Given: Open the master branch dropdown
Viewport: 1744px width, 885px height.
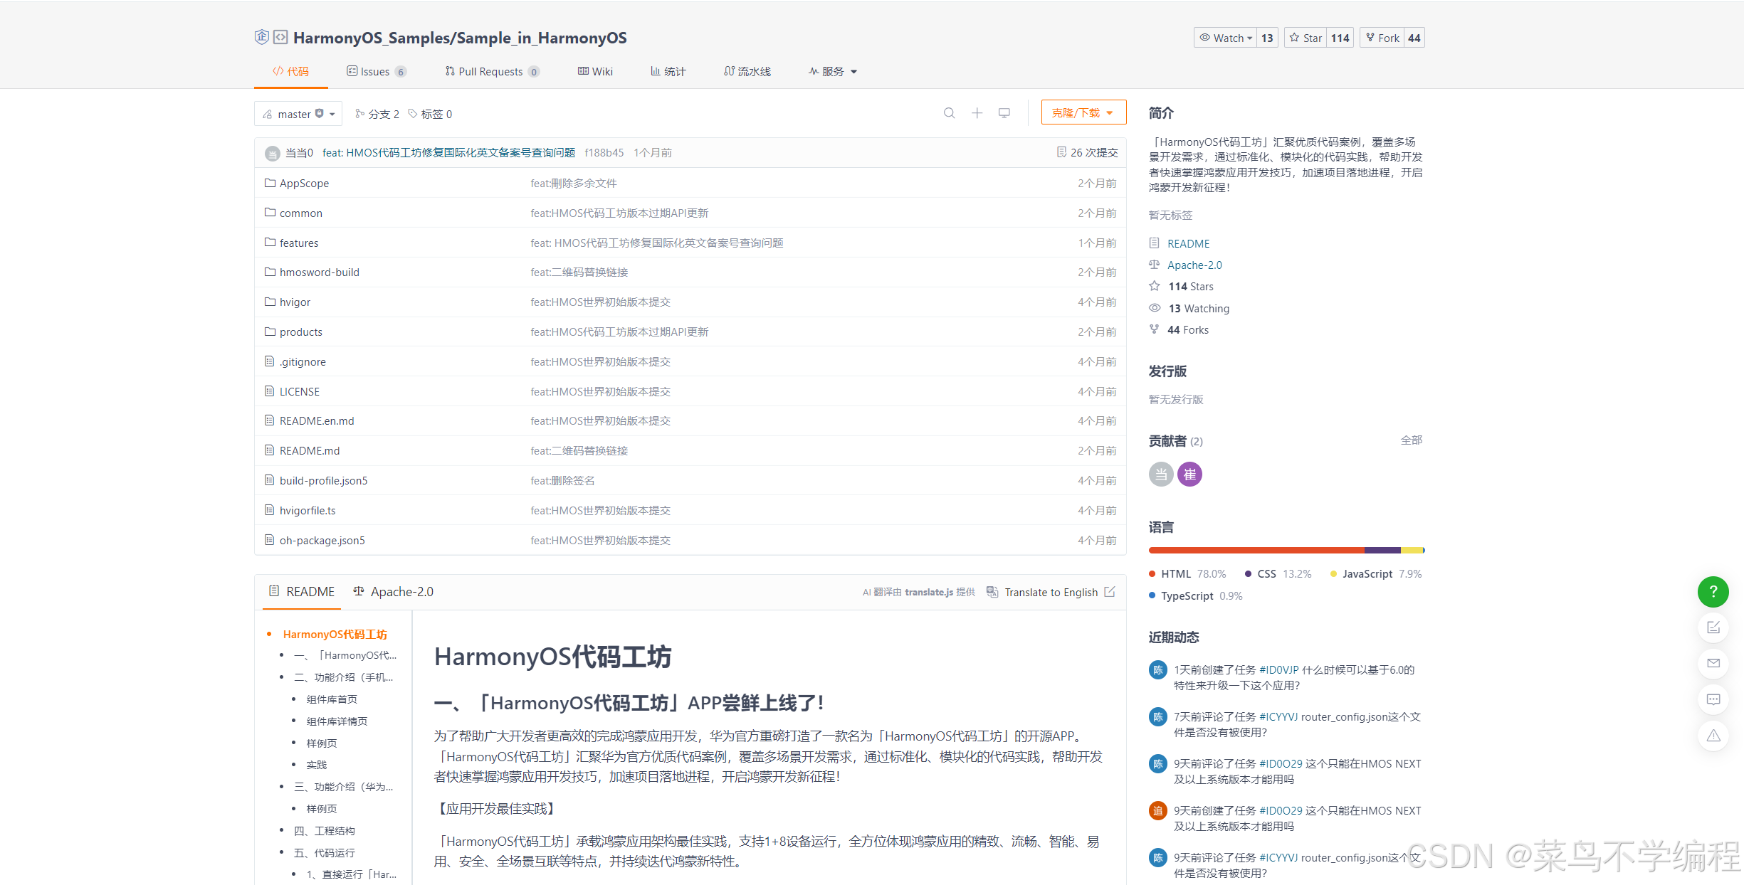Looking at the screenshot, I should (x=298, y=114).
